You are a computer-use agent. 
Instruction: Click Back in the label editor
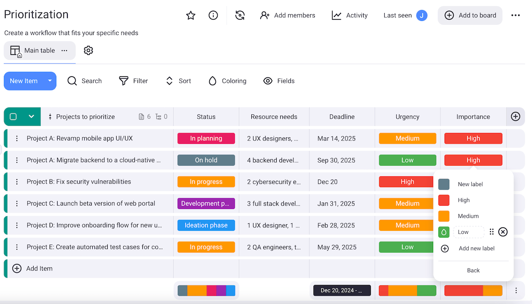tap(473, 270)
